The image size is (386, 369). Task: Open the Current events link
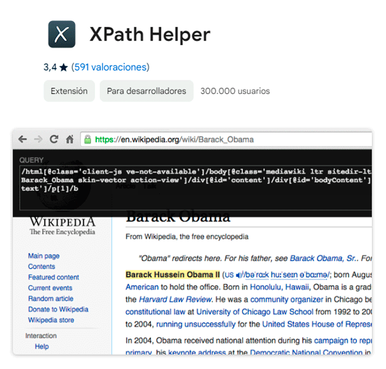tap(50, 288)
